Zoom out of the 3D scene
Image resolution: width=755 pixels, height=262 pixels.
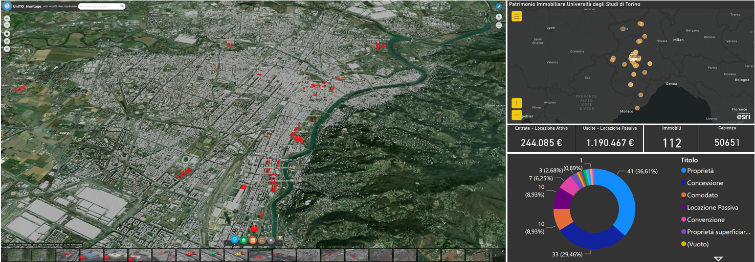coord(7,25)
